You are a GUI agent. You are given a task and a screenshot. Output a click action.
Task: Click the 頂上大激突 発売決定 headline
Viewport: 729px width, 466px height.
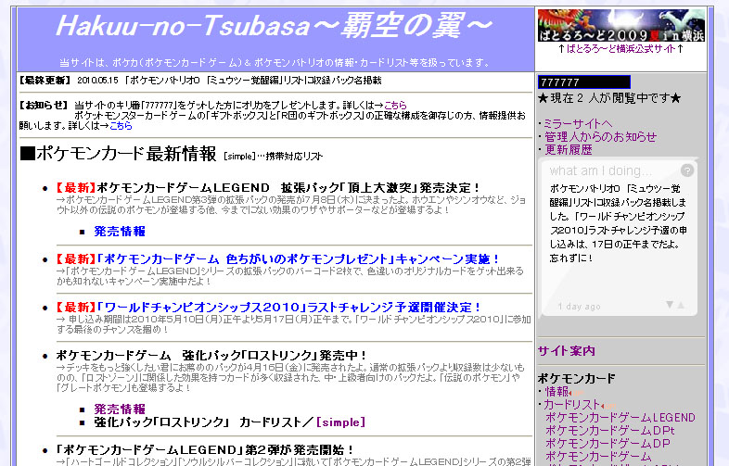(288, 188)
